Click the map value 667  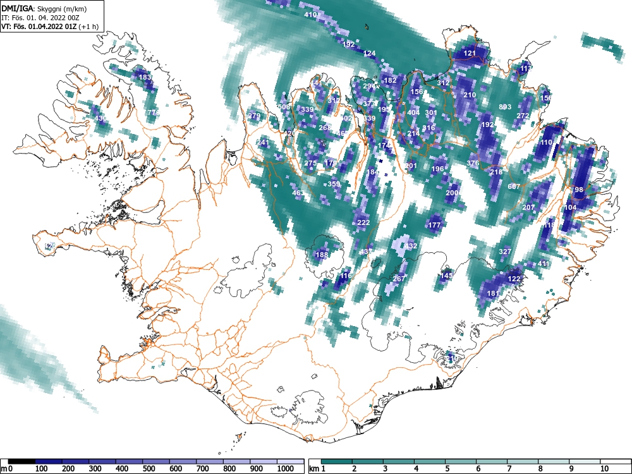(x=514, y=186)
